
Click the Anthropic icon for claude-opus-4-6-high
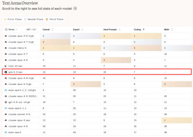6,36
